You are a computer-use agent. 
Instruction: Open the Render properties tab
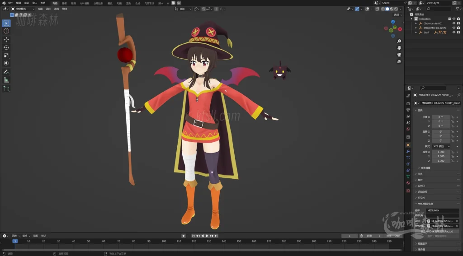(408, 103)
